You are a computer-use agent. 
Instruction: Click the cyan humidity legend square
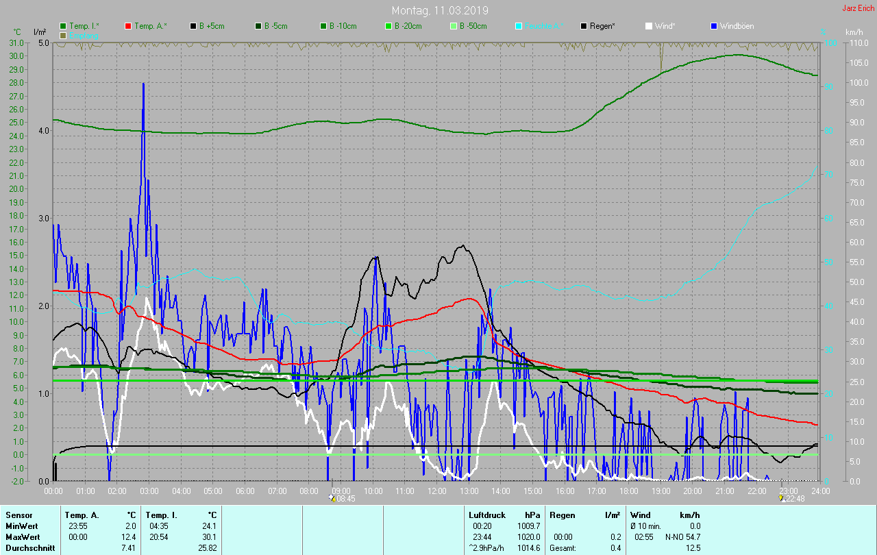coord(519,26)
